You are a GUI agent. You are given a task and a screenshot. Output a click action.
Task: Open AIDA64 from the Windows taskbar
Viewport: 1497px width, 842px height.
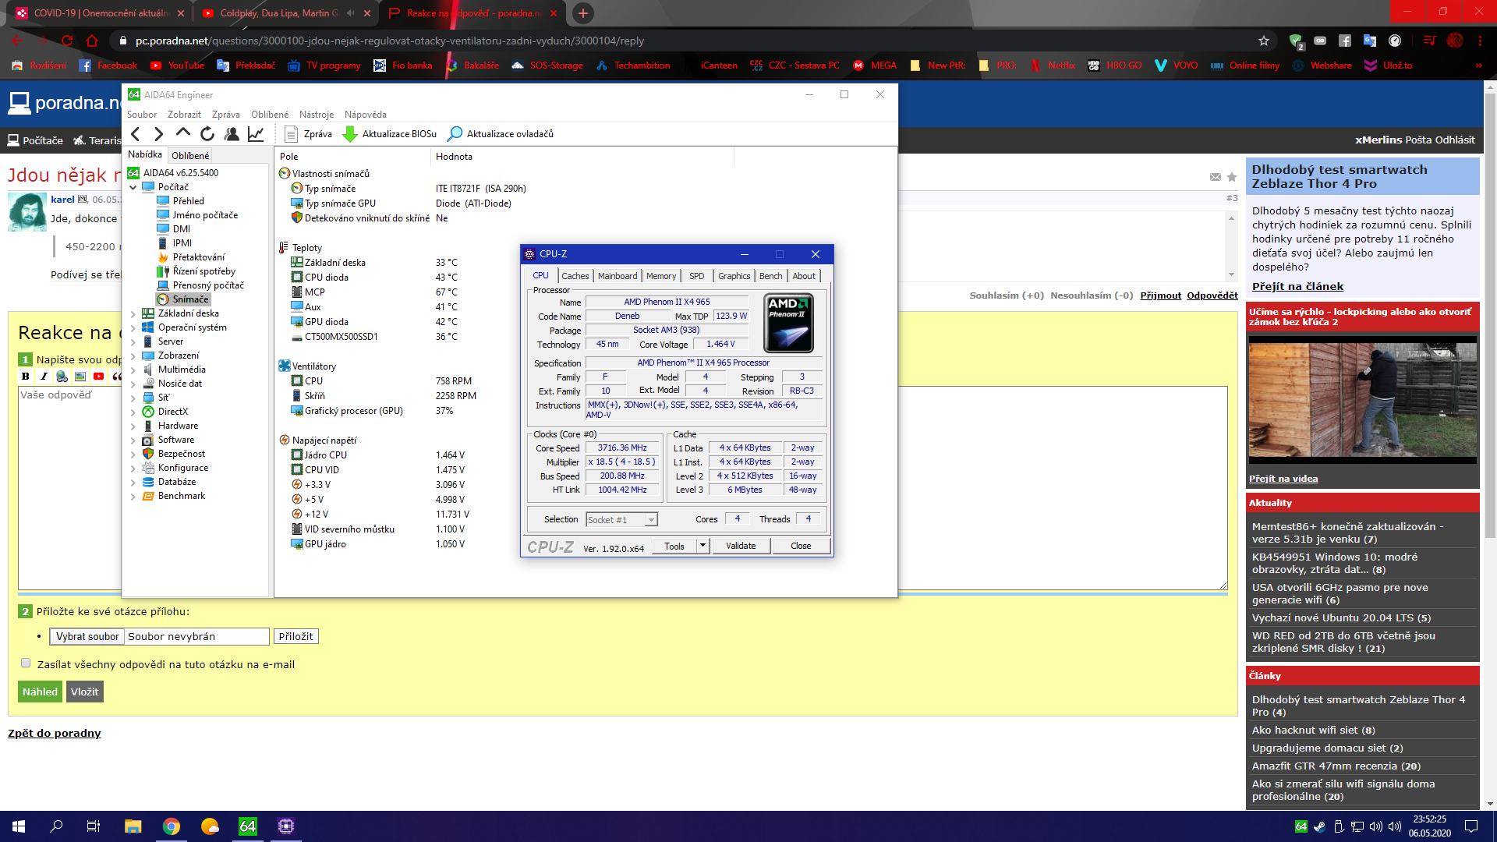point(247,826)
